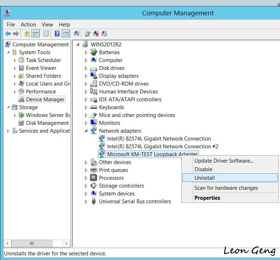
Task: Click the Forward arrow toolbar icon
Action: tap(16, 34)
